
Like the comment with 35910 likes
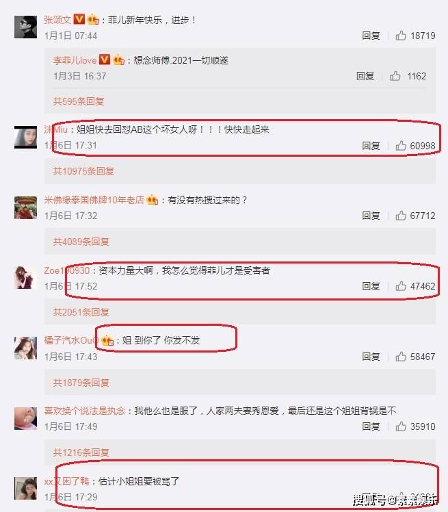(401, 426)
